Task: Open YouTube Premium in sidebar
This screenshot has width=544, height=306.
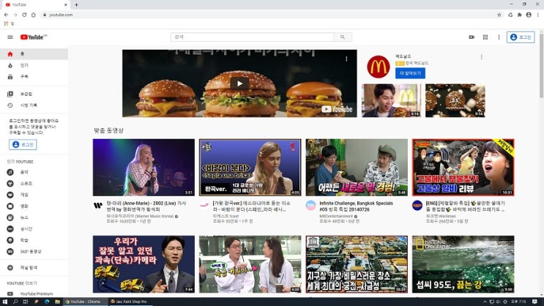Action: pyautogui.click(x=34, y=294)
